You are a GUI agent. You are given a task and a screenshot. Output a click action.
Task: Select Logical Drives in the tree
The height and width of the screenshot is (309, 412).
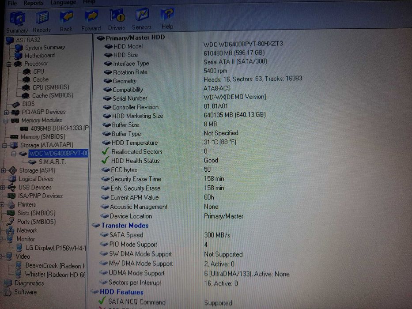pyautogui.click(x=36, y=179)
